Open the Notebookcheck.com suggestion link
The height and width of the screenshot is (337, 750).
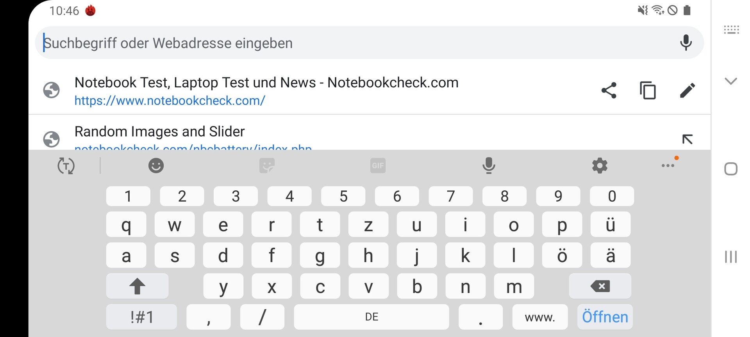click(266, 91)
